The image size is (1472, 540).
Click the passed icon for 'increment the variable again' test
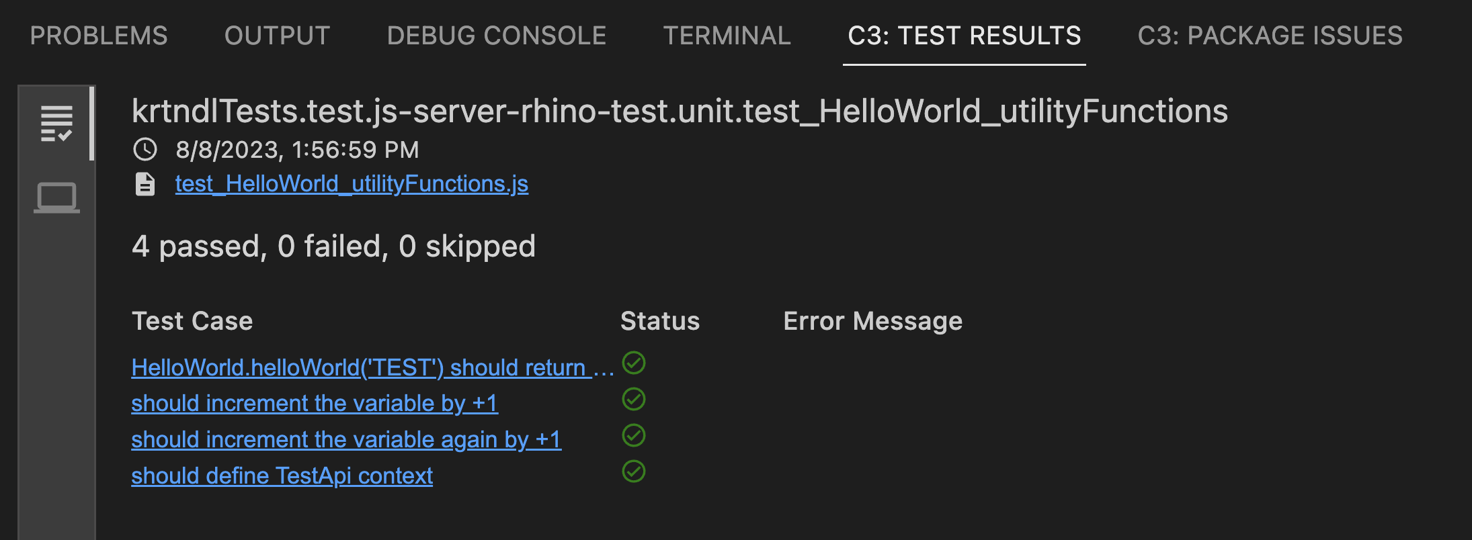tap(634, 435)
